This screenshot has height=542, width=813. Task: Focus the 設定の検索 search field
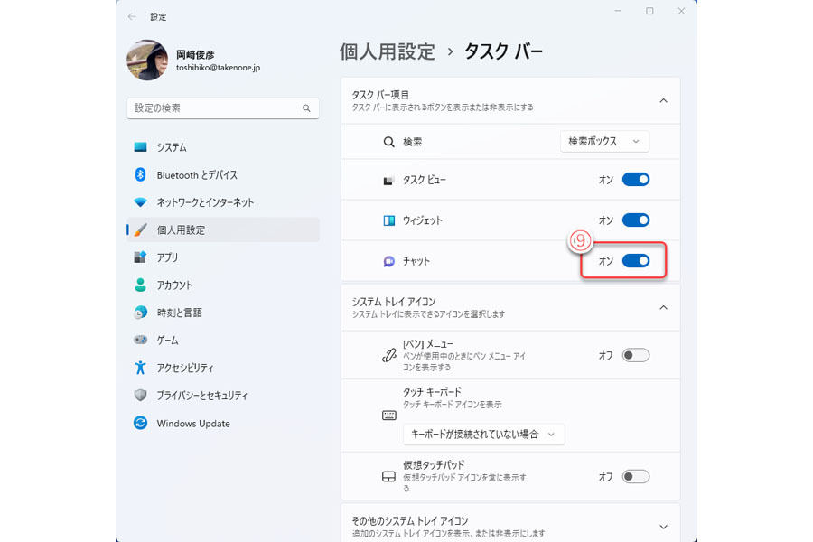pos(223,107)
